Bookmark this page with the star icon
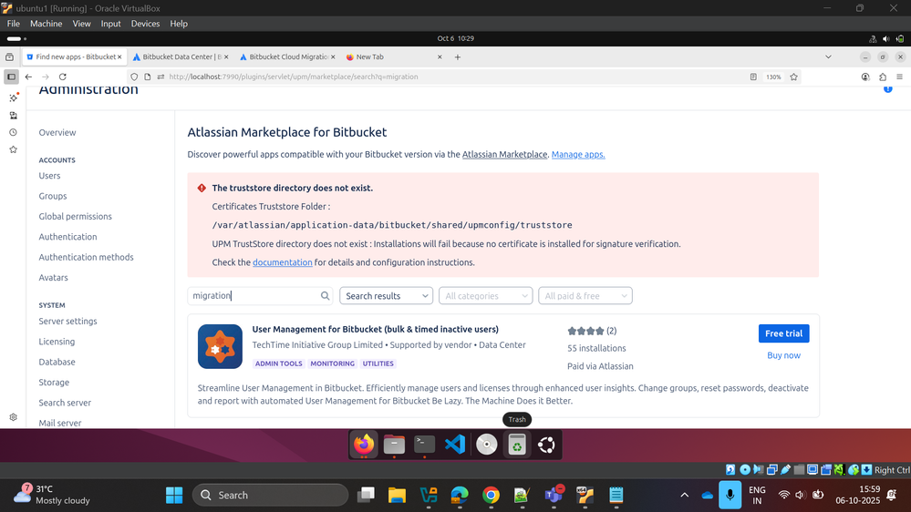Image resolution: width=911 pixels, height=512 pixels. click(793, 77)
